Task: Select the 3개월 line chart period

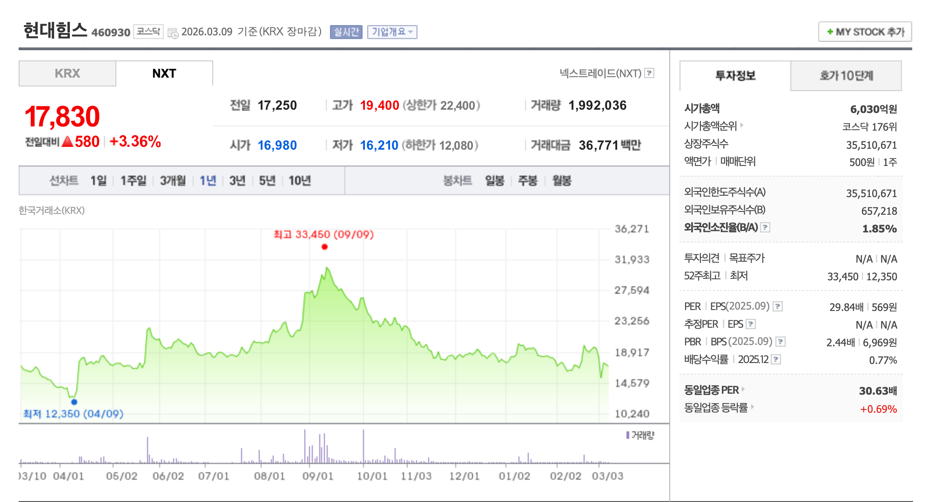Action: 173,180
